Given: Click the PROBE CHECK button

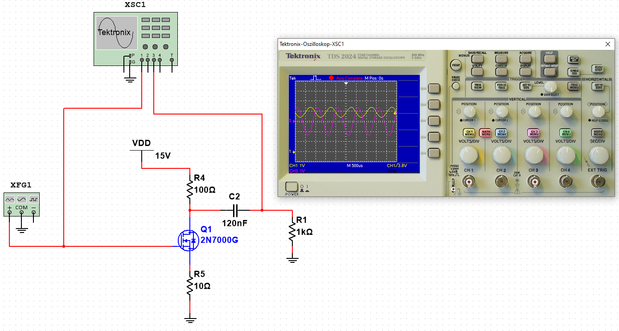Looking at the screenshot, I should click(455, 86).
